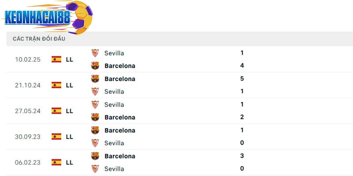Click Sevilla crest in 27.05.24 match
353x176 pixels.
tap(95, 104)
